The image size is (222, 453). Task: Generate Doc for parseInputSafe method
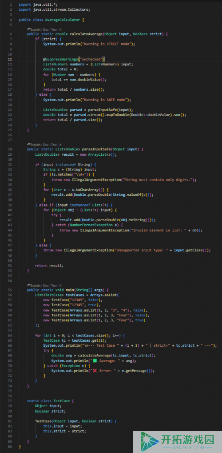tap(46, 145)
